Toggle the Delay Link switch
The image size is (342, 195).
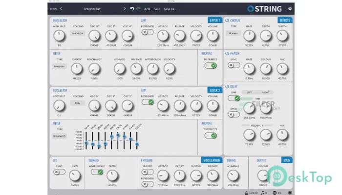coord(234,98)
